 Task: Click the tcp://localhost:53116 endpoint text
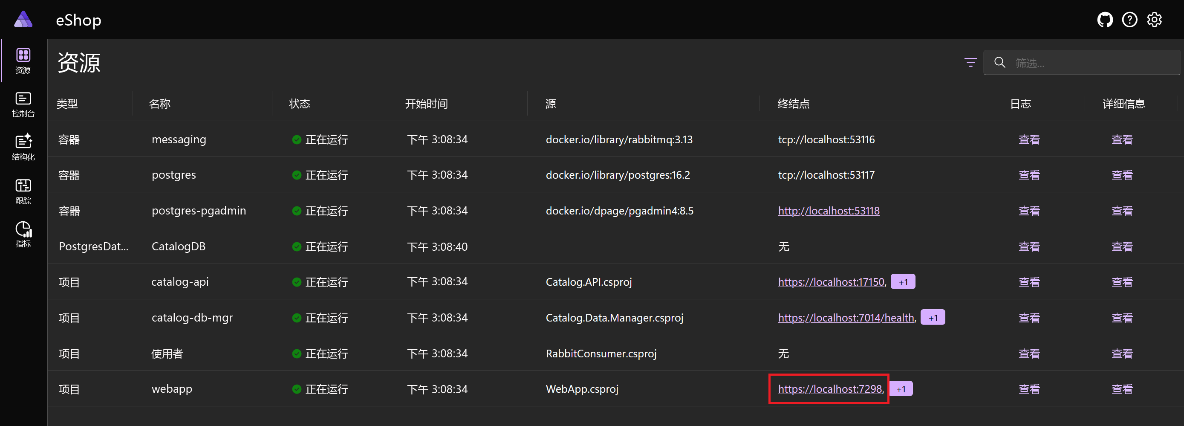(x=826, y=139)
